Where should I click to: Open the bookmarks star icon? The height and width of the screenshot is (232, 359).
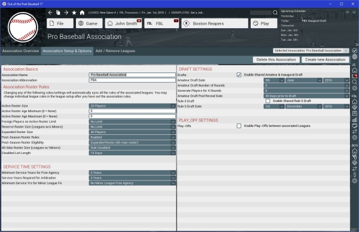(x=74, y=13)
